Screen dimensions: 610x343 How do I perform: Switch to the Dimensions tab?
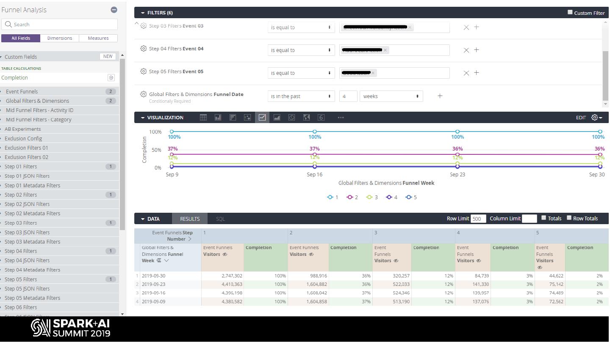60,38
